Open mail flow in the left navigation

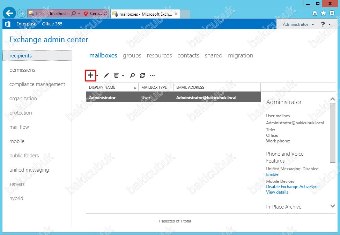[x=19, y=127]
